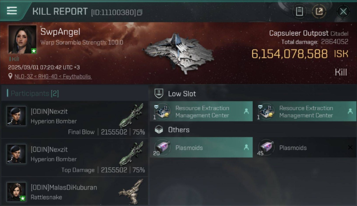
Task: Open the NLO-3Z location link
Action: (x=53, y=76)
